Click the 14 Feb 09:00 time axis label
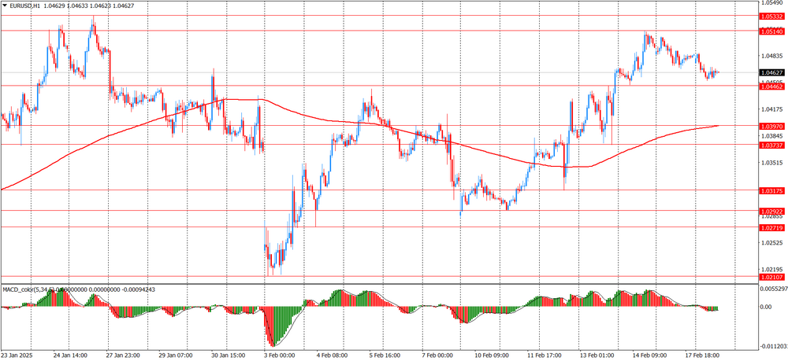The image size is (788, 361). pyautogui.click(x=654, y=355)
